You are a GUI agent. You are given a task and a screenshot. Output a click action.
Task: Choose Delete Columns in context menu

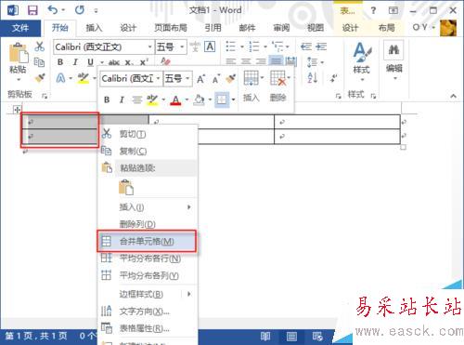click(x=148, y=224)
